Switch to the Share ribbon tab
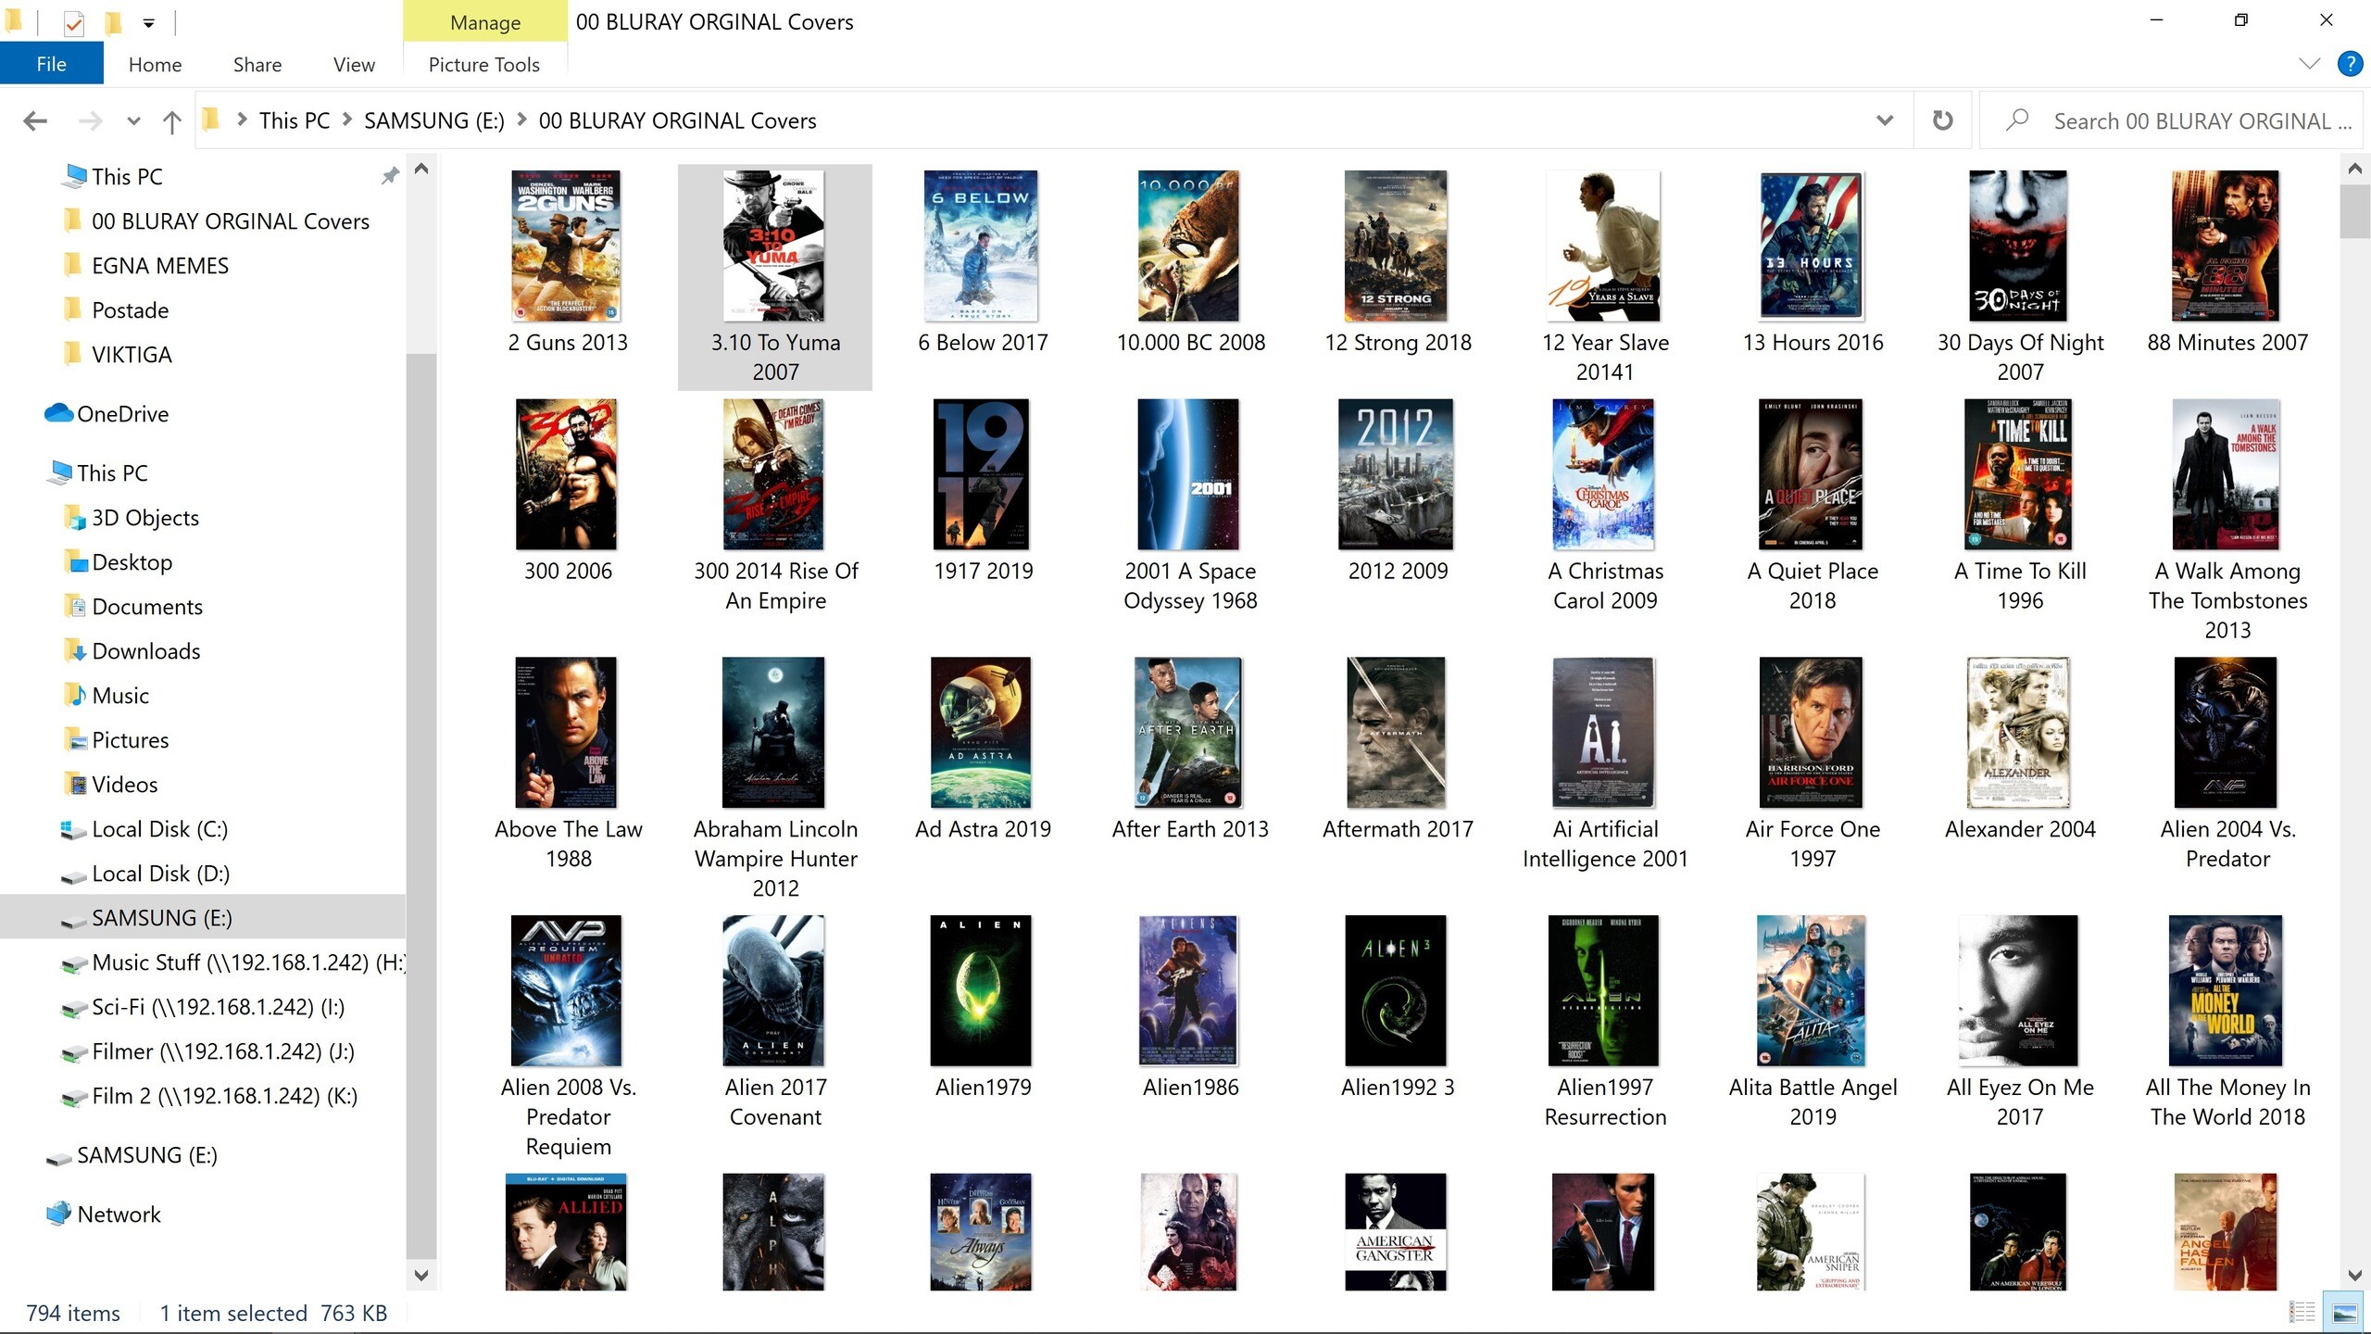2371x1334 pixels. pos(257,64)
